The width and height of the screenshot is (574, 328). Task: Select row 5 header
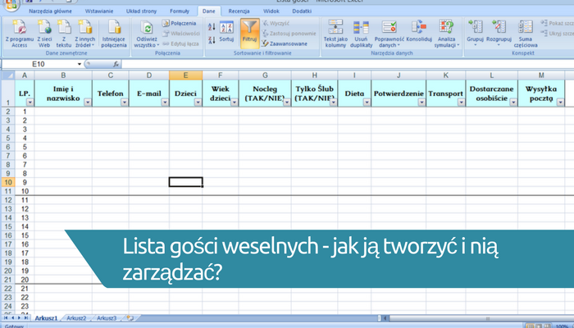(8, 139)
